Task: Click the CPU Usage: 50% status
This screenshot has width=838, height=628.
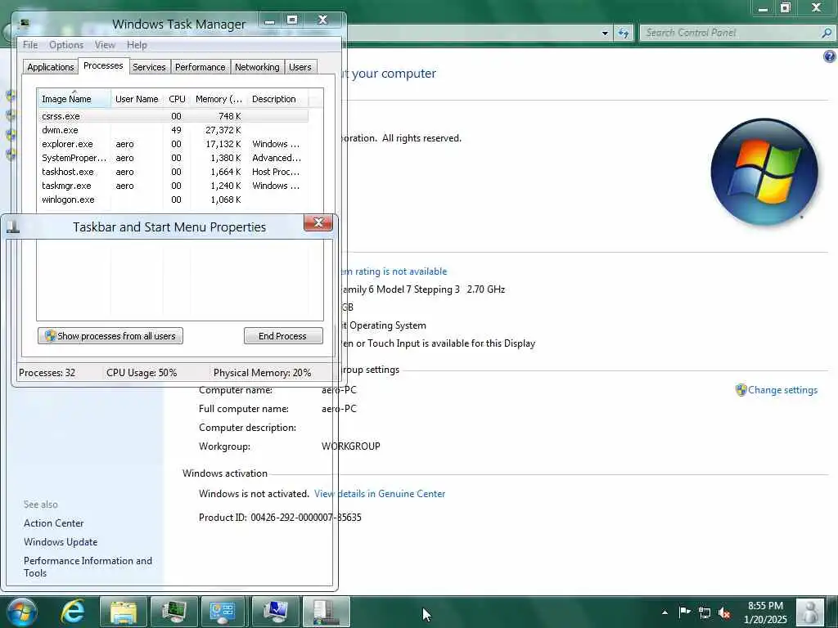Action: coord(142,373)
